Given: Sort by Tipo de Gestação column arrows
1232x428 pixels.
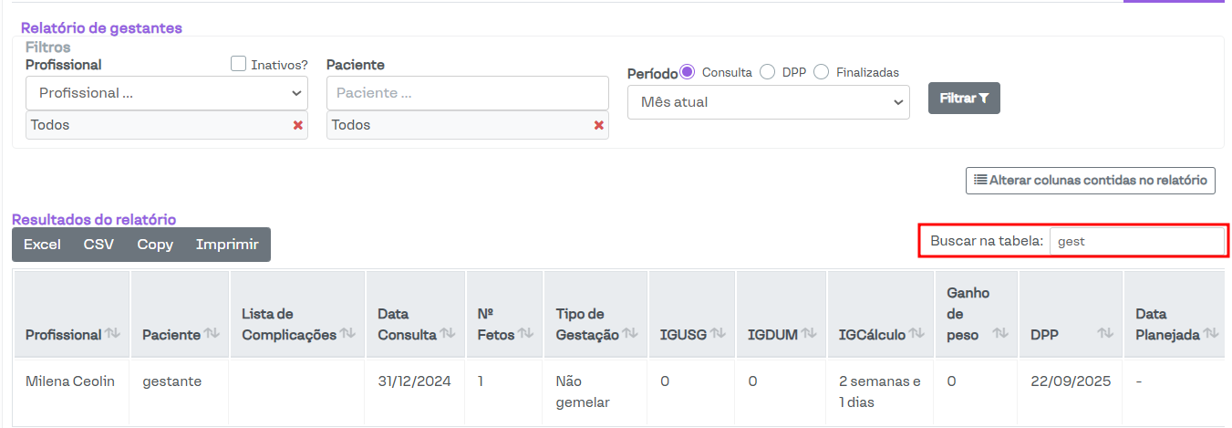Looking at the screenshot, I should (x=629, y=334).
